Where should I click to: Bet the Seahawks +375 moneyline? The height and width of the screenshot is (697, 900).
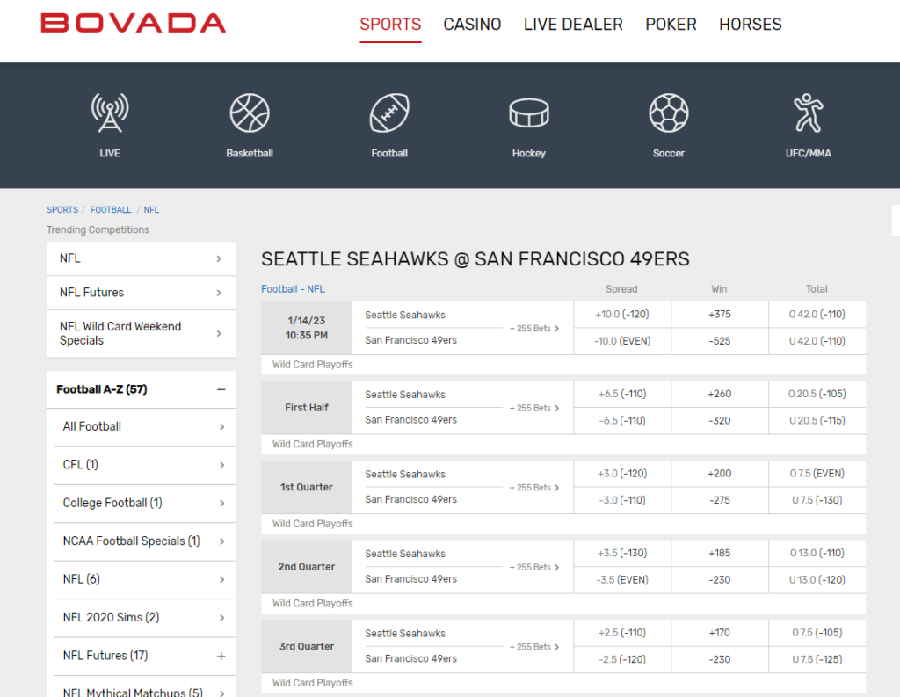tap(719, 314)
